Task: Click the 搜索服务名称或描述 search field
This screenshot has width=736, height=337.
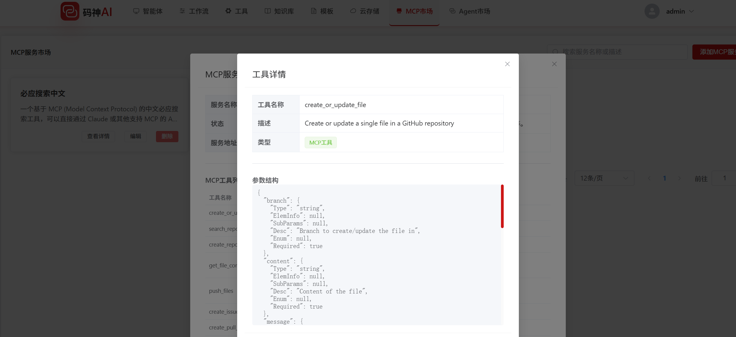Action: pos(618,52)
